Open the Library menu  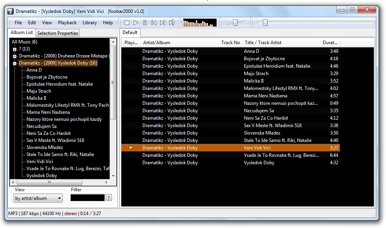click(x=90, y=23)
